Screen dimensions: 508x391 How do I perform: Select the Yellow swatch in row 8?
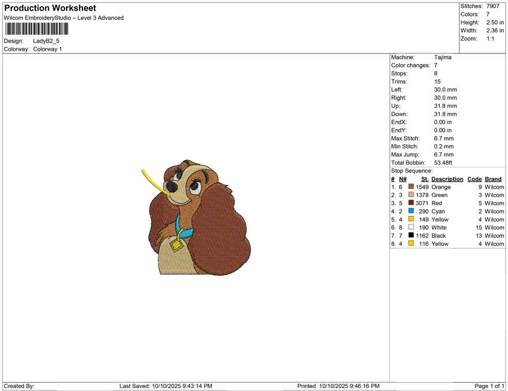click(x=411, y=243)
